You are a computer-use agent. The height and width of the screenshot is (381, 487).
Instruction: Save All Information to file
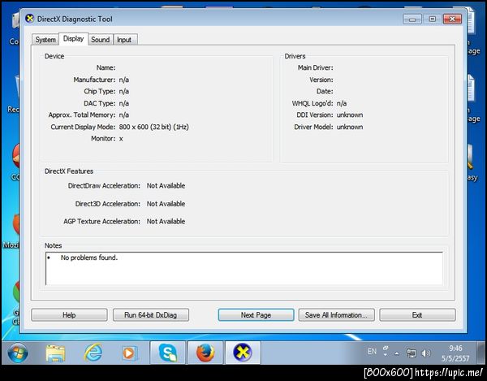pyautogui.click(x=336, y=315)
